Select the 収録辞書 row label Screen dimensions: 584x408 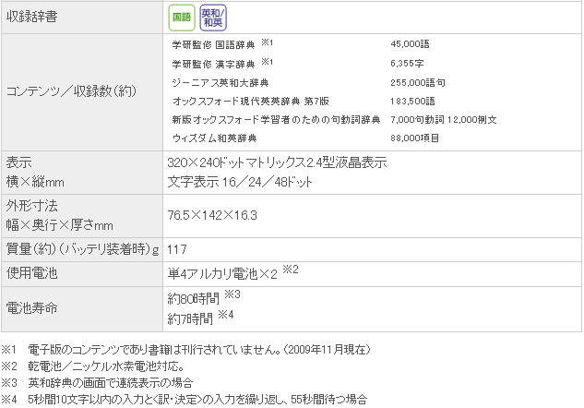(31, 17)
